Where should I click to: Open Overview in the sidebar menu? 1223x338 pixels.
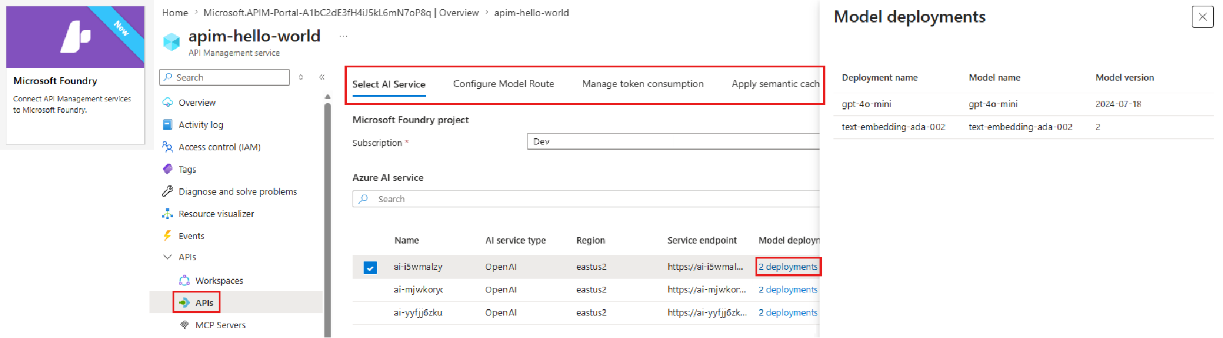tap(197, 102)
